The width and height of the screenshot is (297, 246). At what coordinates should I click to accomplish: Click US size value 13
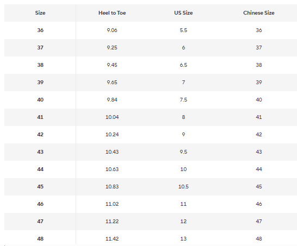tap(183, 239)
